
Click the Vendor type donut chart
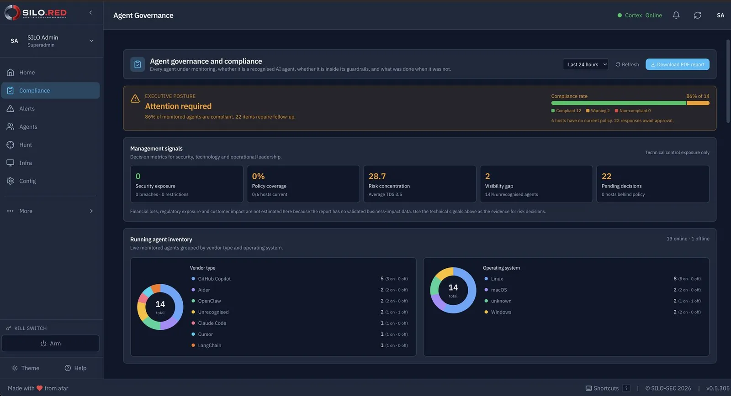(160, 307)
